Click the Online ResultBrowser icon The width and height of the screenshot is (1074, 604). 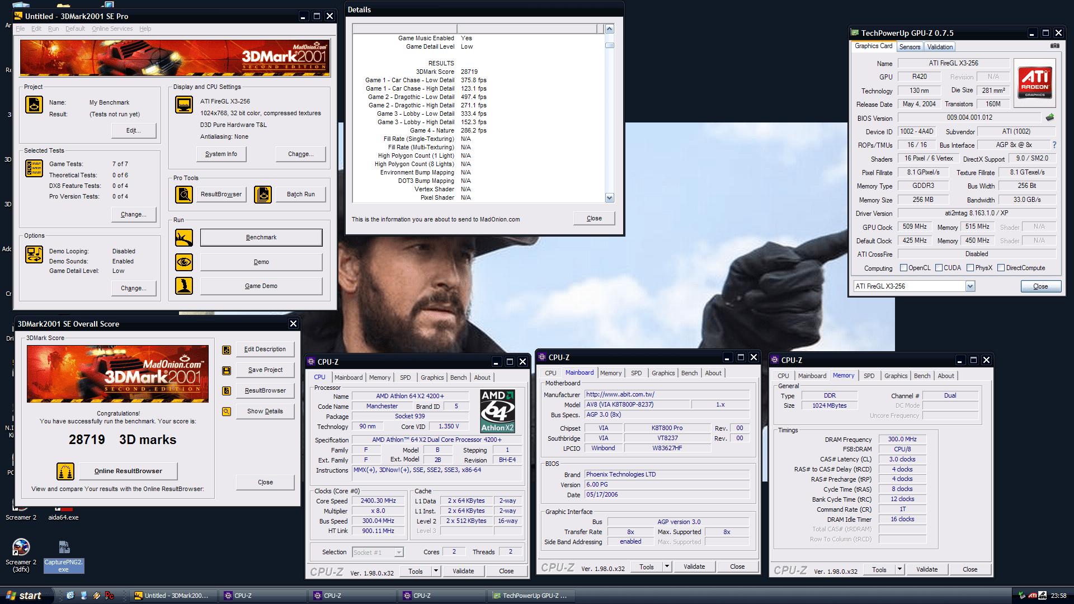65,471
